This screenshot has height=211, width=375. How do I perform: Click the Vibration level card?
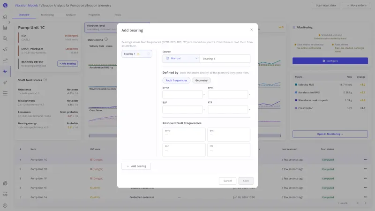point(101,27)
